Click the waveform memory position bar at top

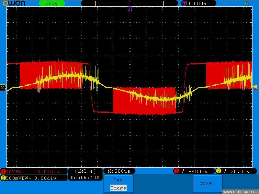129,3
